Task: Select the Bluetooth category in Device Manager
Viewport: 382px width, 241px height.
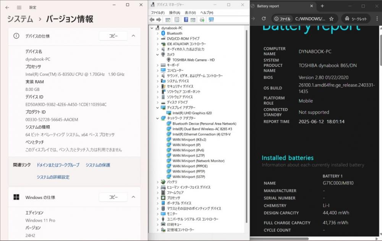Action: point(175,33)
